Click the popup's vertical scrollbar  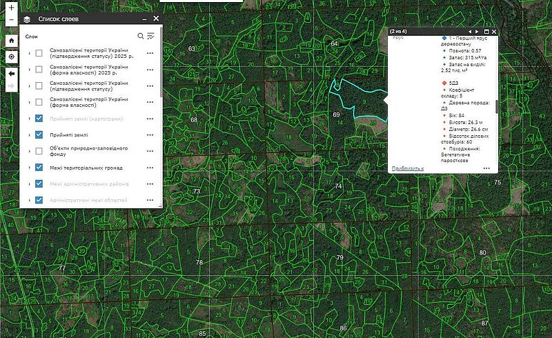495,107
